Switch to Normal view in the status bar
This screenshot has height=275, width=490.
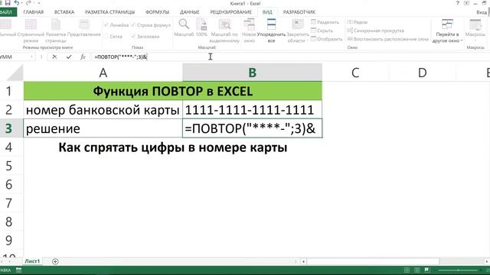coord(407,270)
